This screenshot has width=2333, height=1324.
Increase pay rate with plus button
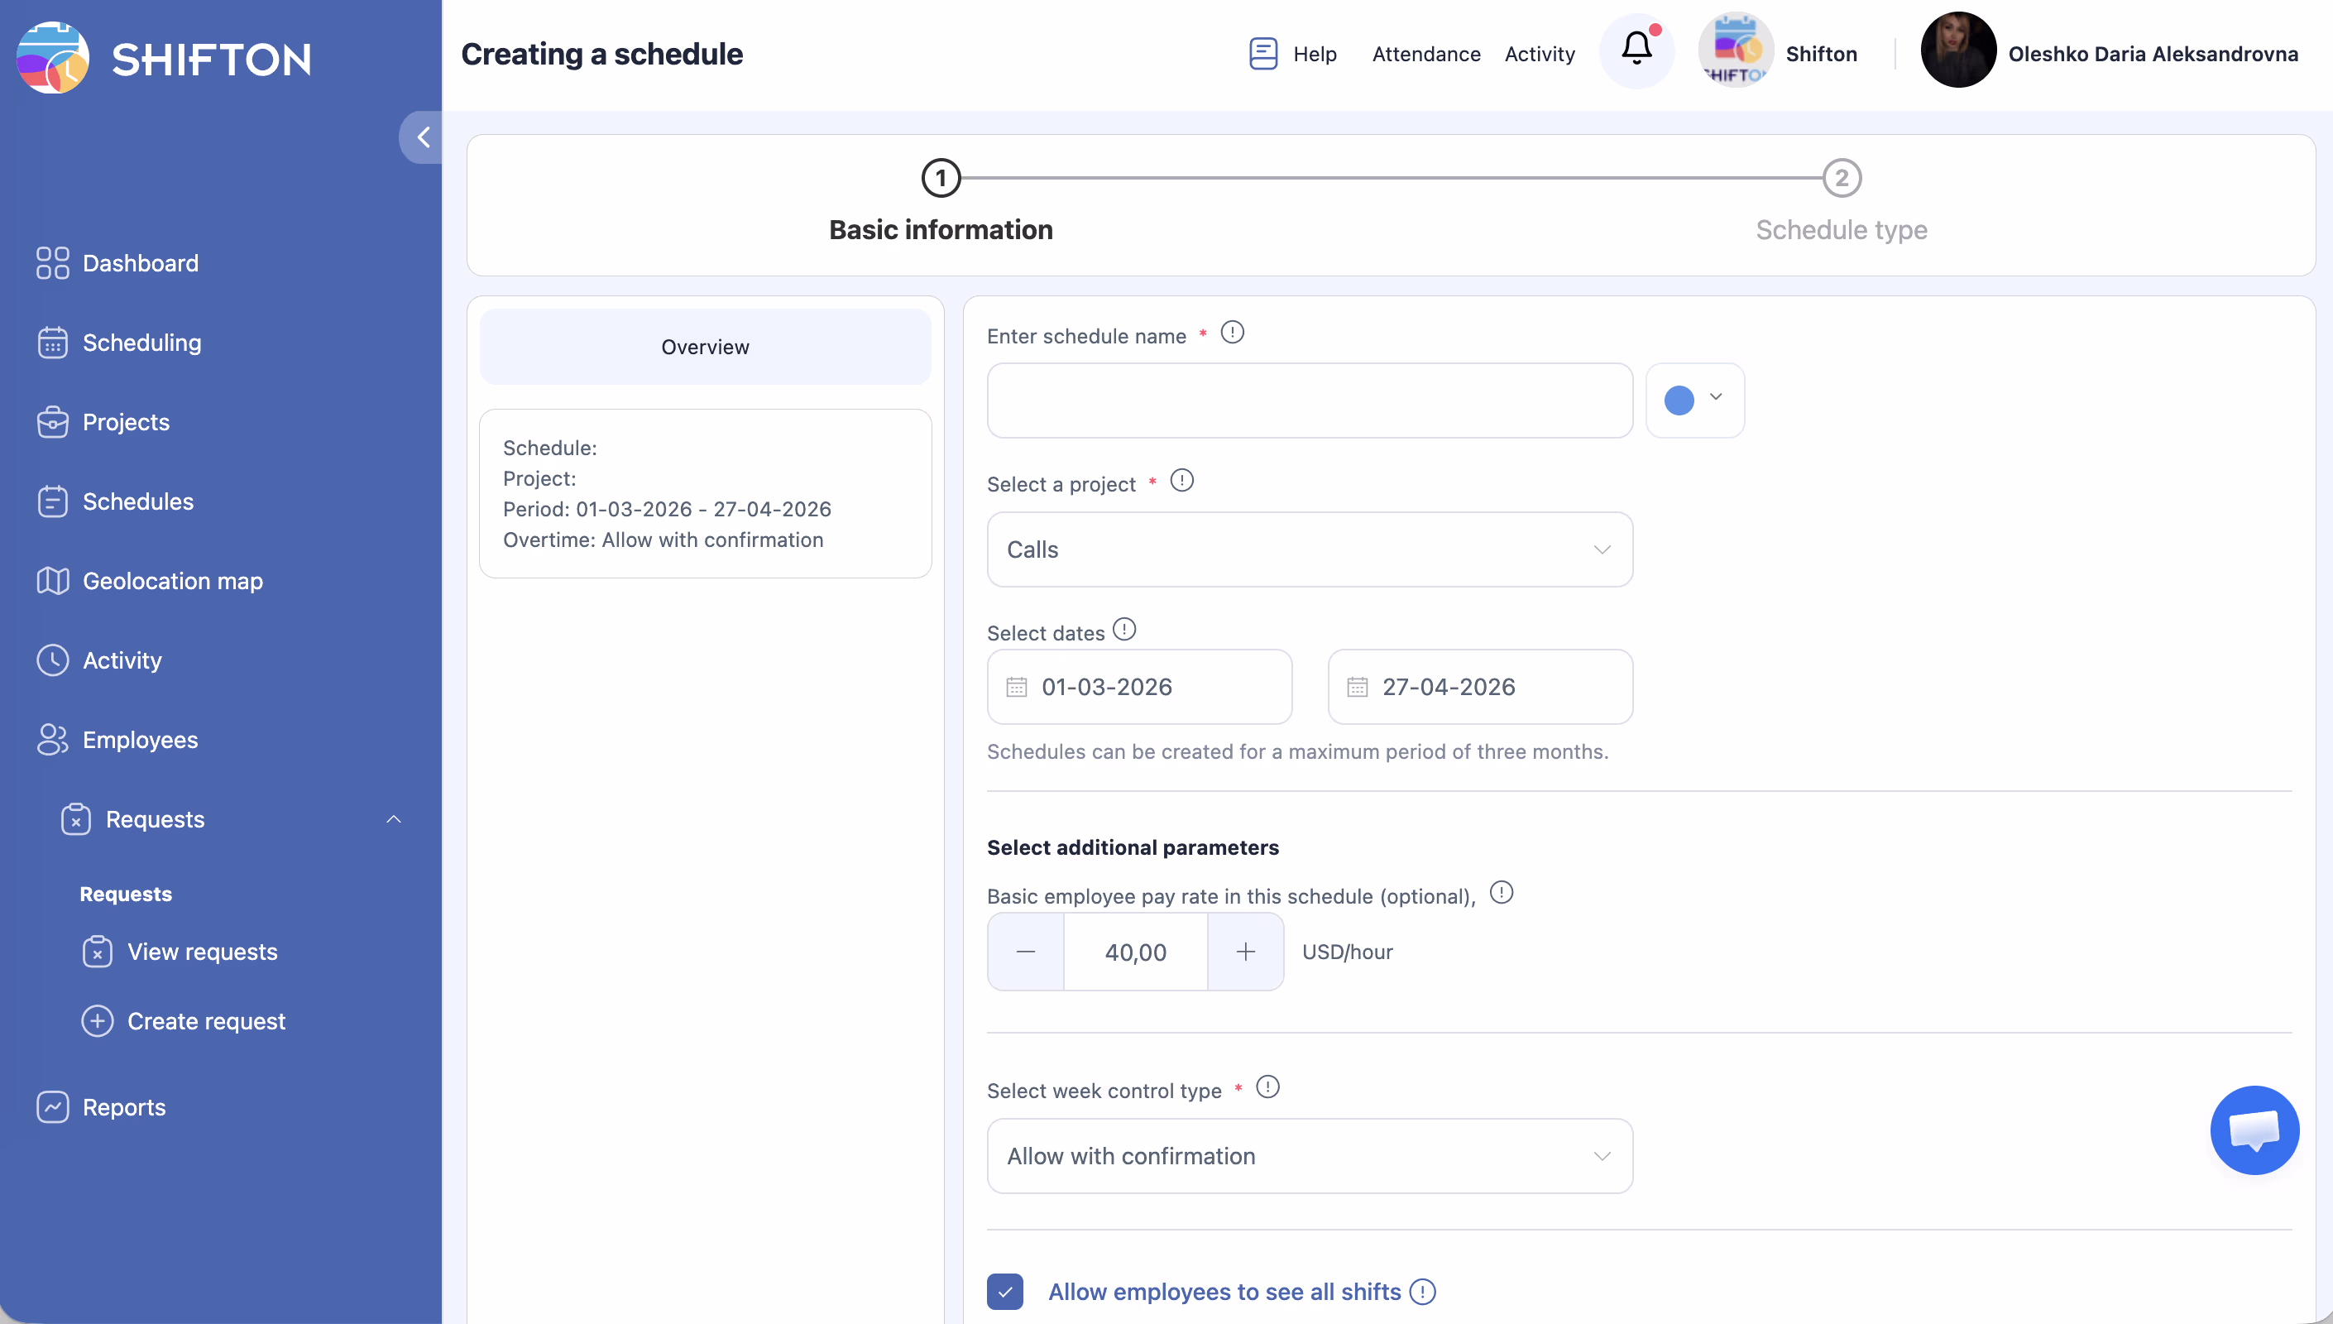1245,952
